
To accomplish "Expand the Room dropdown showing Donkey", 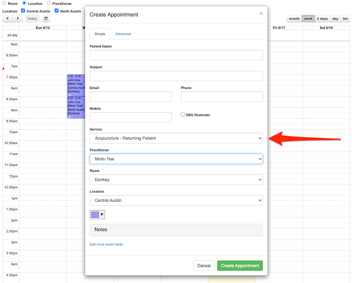I will tap(176, 179).
